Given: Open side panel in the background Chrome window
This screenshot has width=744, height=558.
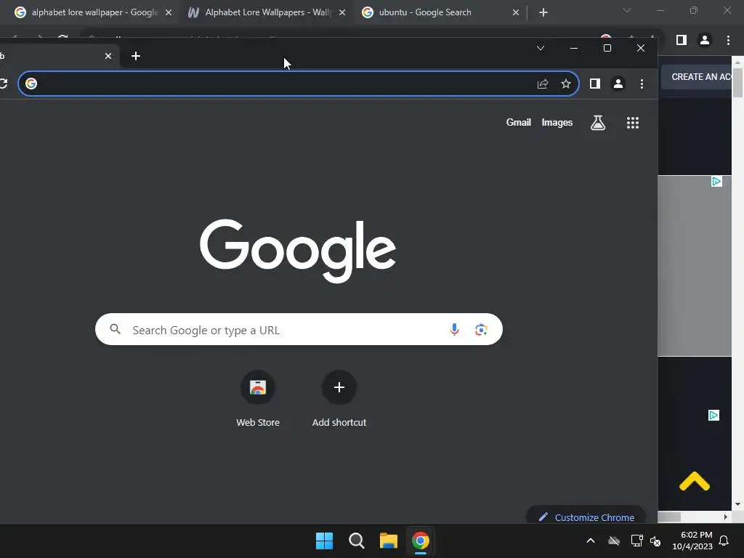Looking at the screenshot, I should [x=682, y=41].
